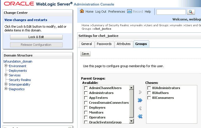201x128 pixels.
Task: Move all groups to Chosen list
Action: (140, 100)
